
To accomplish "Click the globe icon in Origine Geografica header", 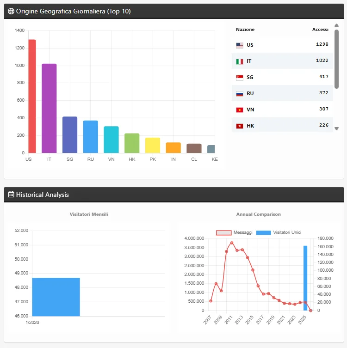I will pos(11,11).
